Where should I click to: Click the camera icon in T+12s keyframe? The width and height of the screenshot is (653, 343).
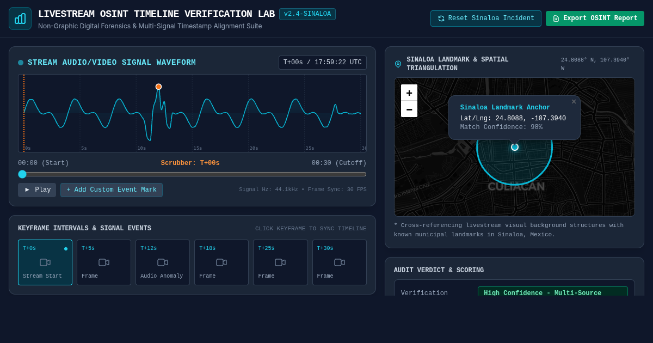click(163, 262)
